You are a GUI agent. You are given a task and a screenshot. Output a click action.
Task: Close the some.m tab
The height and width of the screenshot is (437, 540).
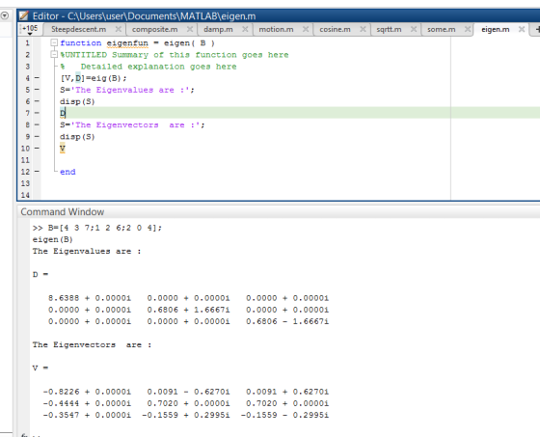468,29
